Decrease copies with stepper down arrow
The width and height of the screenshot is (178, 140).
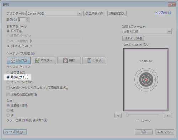click(28, 21)
